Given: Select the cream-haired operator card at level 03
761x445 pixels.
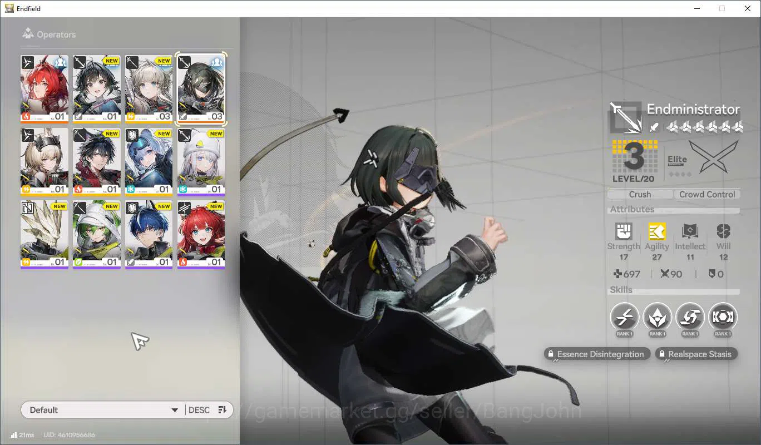Looking at the screenshot, I should click(x=149, y=89).
